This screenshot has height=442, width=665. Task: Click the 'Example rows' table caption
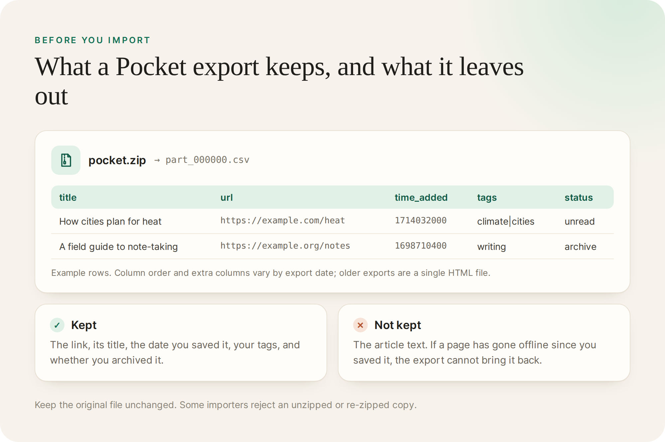[271, 273]
